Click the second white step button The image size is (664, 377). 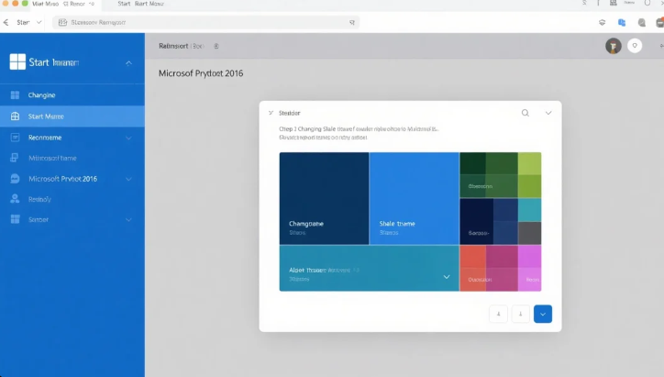520,314
